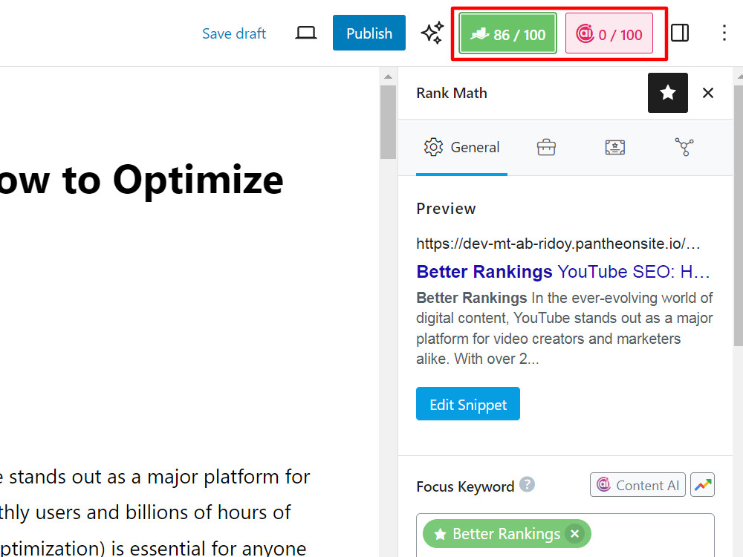
Task: Open the laptop preview icon
Action: pyautogui.click(x=305, y=33)
